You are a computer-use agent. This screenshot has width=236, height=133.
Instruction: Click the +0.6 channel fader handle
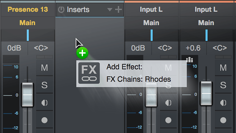[206, 93]
